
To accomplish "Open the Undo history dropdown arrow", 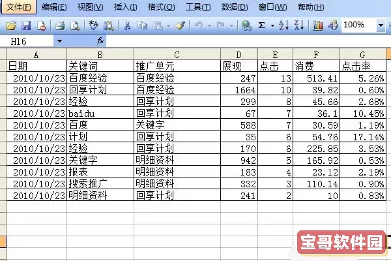I will [x=209, y=25].
